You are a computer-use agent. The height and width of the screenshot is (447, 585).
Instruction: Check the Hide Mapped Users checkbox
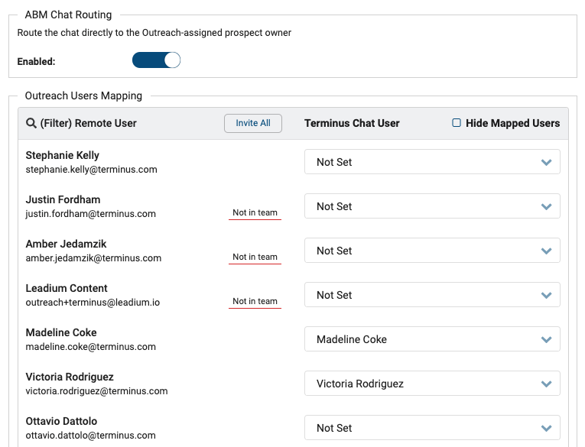click(x=457, y=123)
